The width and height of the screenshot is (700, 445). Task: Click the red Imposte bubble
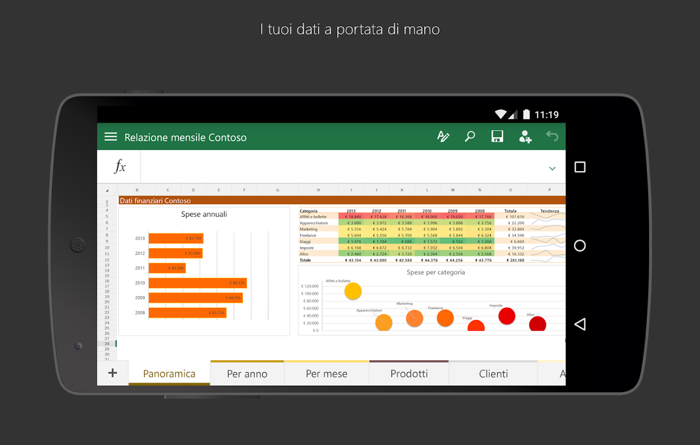pyautogui.click(x=507, y=316)
